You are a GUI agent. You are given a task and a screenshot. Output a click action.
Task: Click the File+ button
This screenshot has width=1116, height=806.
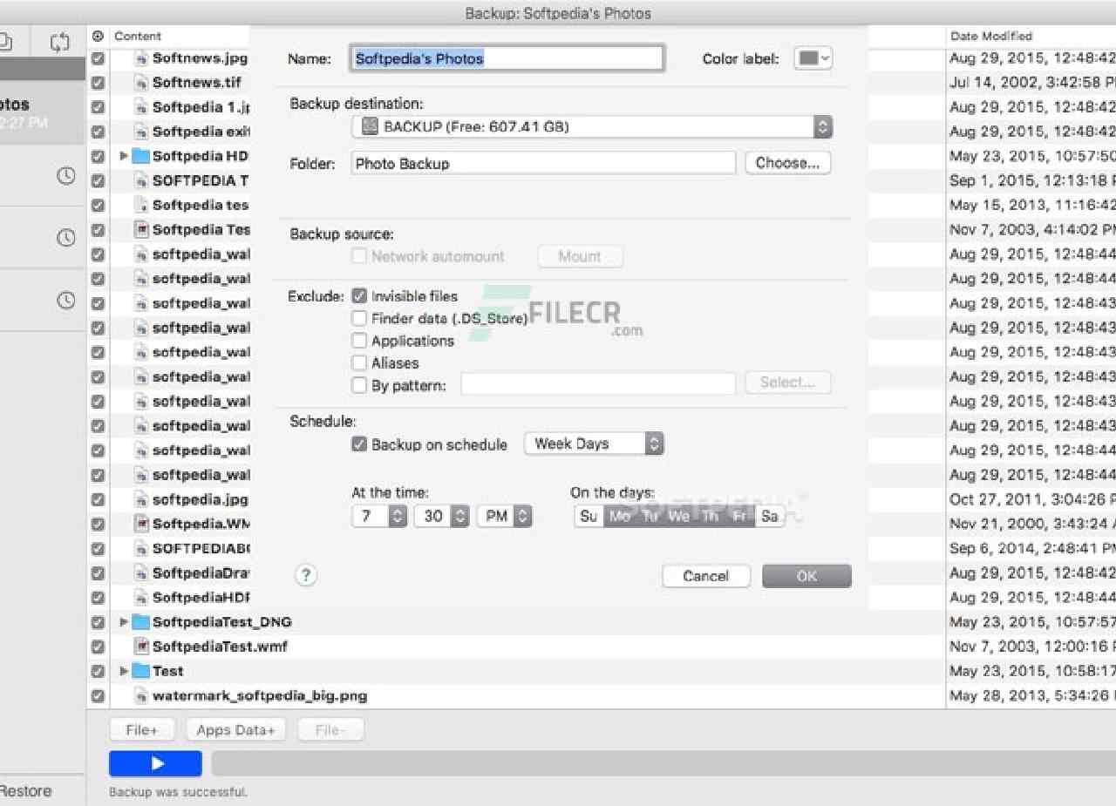(x=141, y=730)
